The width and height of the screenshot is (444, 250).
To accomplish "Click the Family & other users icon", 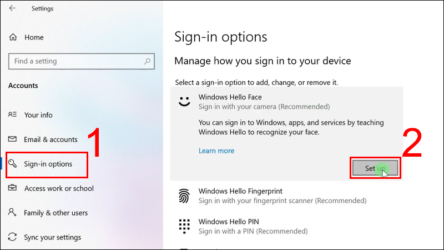I will pyautogui.click(x=13, y=213).
